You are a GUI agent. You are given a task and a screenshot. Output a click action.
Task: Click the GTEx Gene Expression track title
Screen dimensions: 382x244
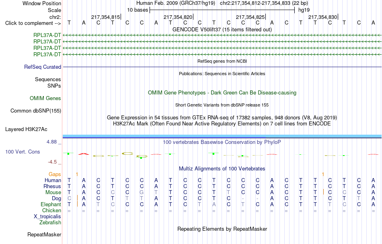[x=222, y=118]
